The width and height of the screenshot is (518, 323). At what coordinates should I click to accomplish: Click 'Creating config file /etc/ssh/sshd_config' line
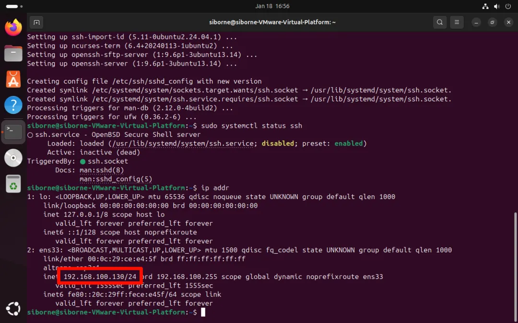click(144, 81)
